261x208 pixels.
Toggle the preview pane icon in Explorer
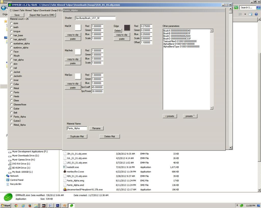click(x=251, y=14)
